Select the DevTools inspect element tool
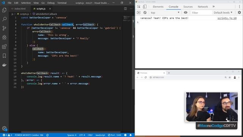Viewport: 243px width, 137px height. pyautogui.click(x=139, y=7)
